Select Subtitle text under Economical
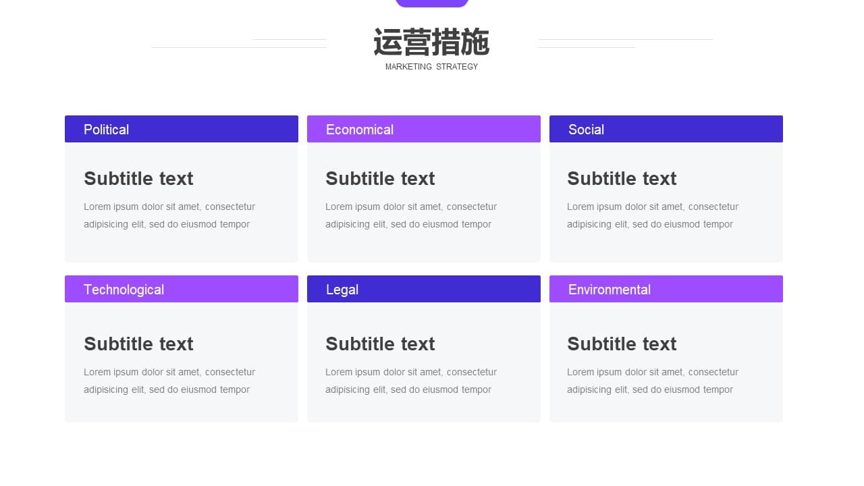This screenshot has height=486, width=864. pos(380,179)
